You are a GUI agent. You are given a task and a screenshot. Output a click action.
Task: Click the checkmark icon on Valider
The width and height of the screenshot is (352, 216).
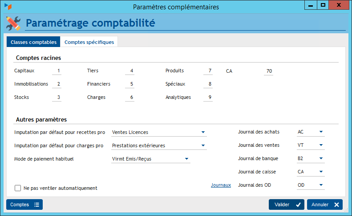pos(298,204)
